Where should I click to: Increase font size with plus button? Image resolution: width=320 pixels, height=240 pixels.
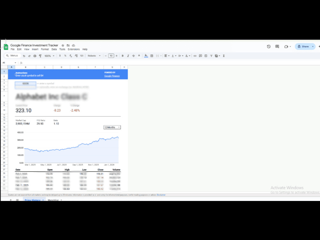[x=116, y=56]
